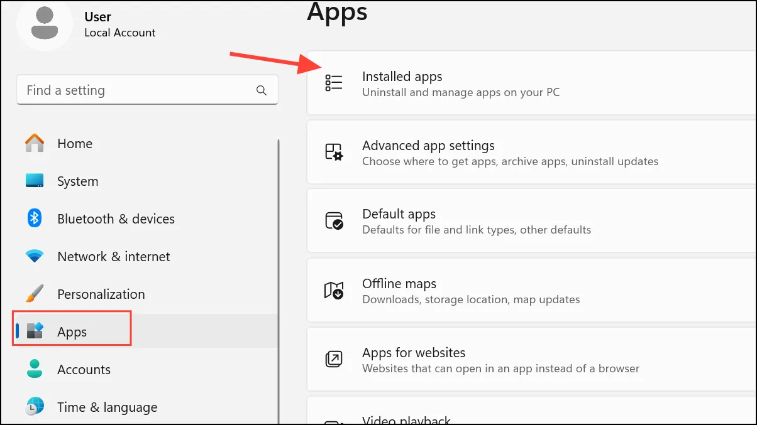The image size is (757, 425).
Task: Click the Default apps checkmark icon
Action: 334,221
